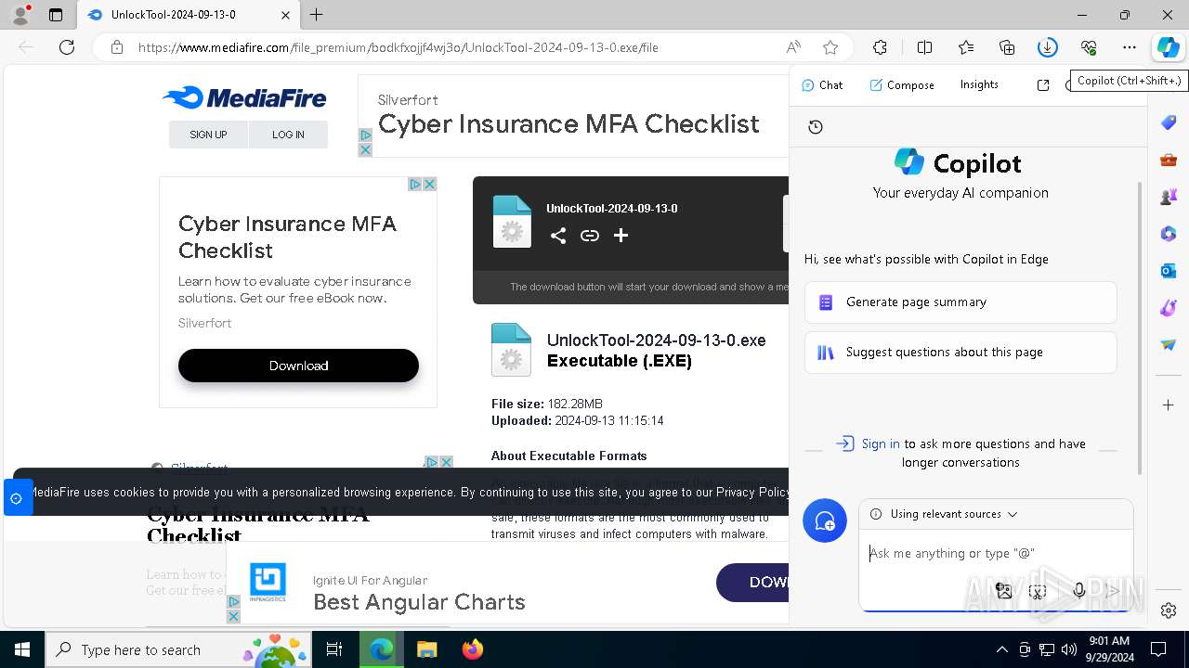Switch to Copilot Chat tab
This screenshot has height=668, width=1189.
[x=822, y=84]
